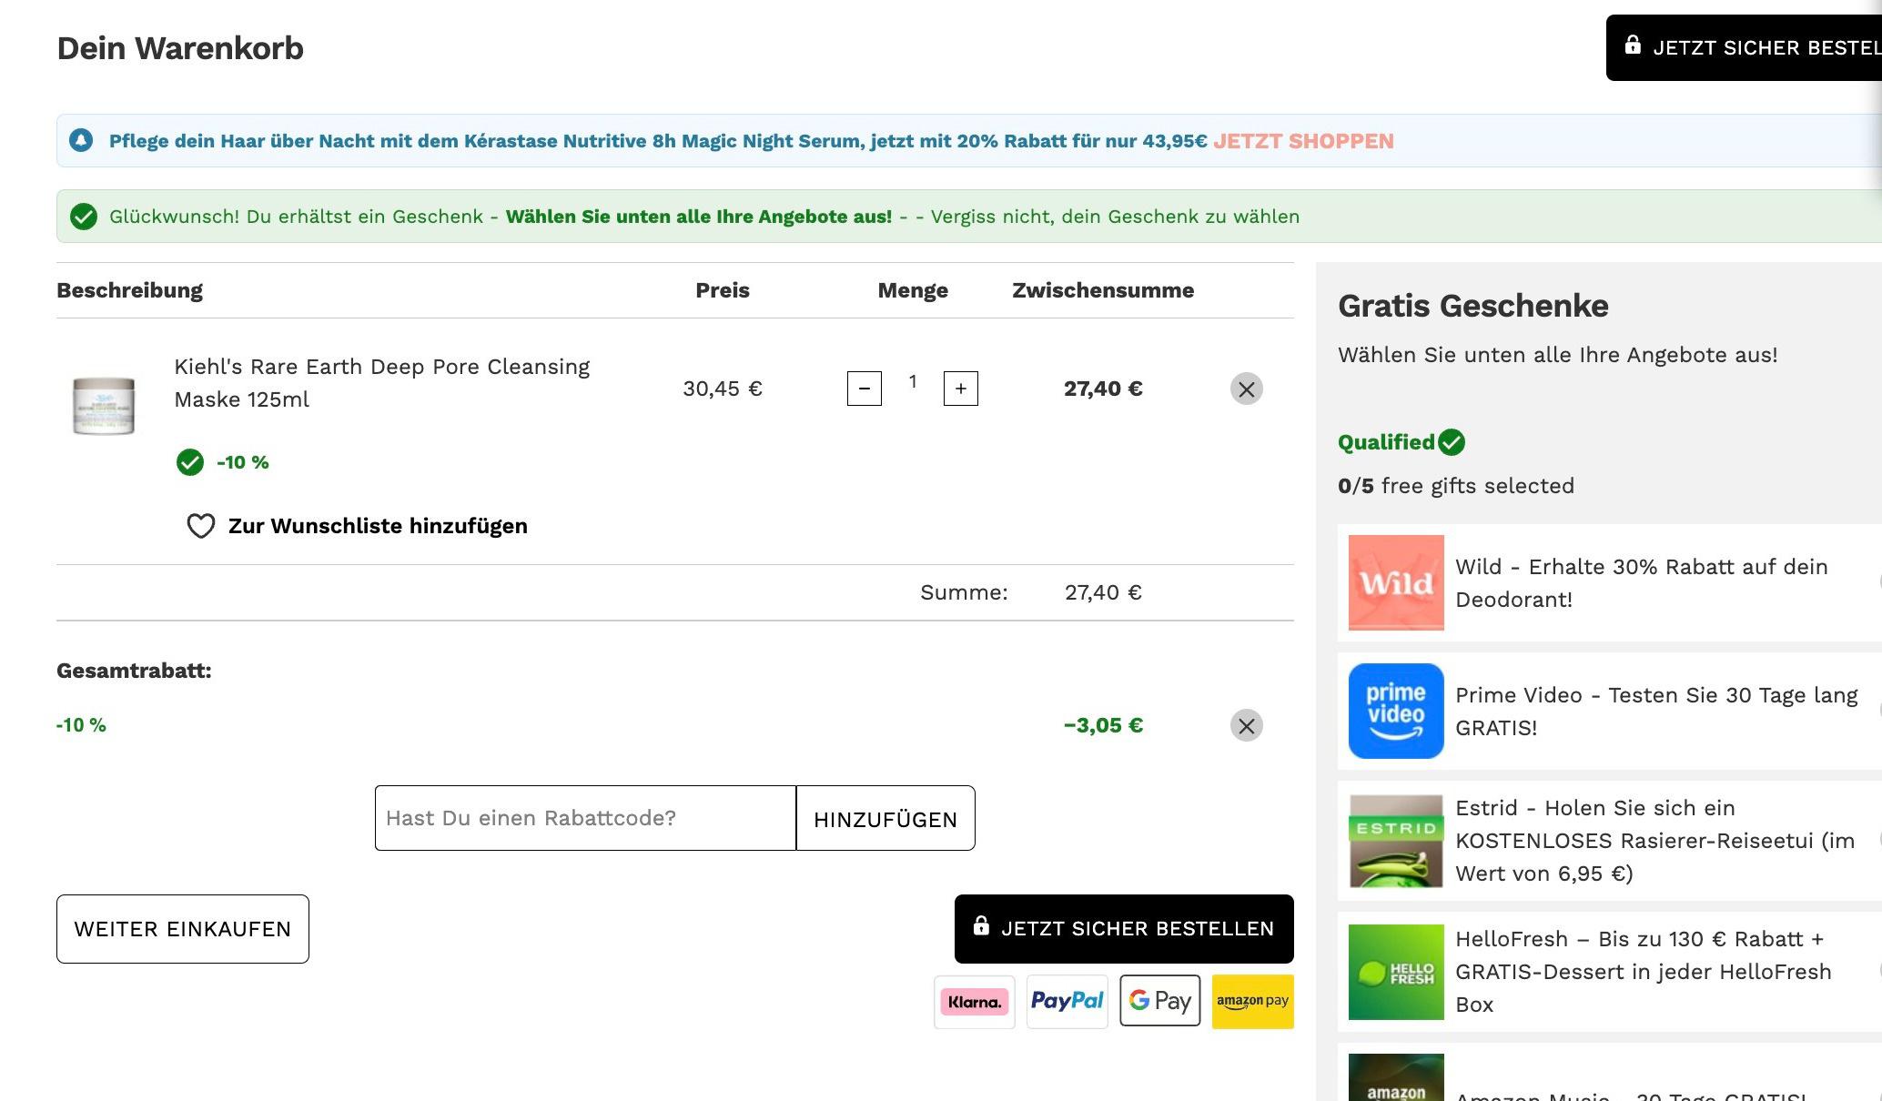Screen dimensions: 1882x1101
Task: Select Amazon Pay payment icon
Action: click(x=1253, y=1001)
